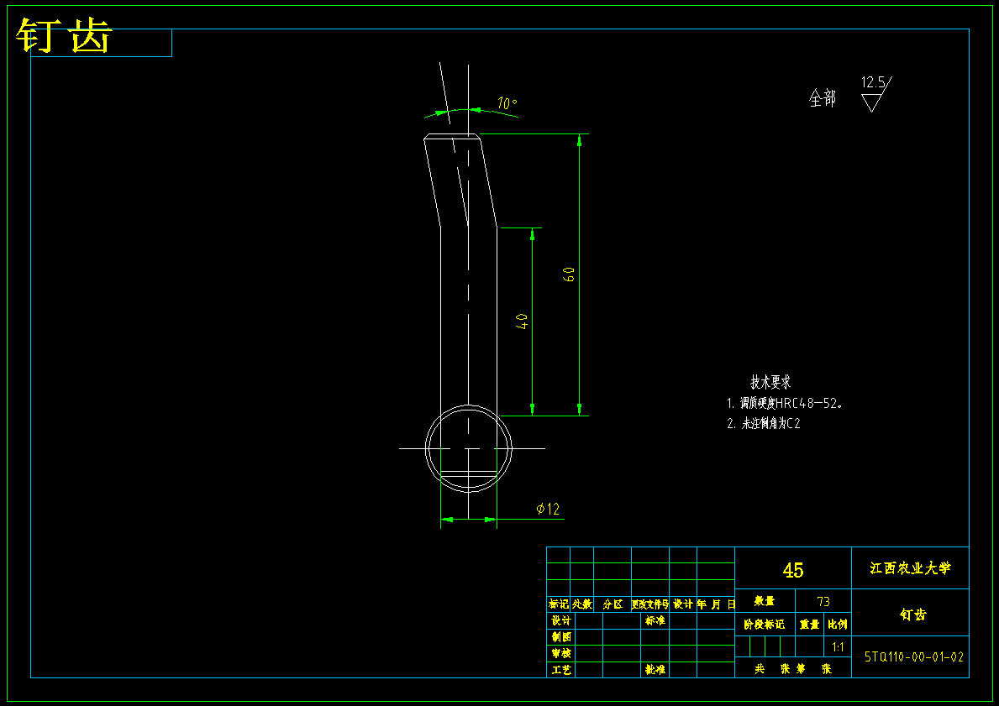This screenshot has width=999, height=706.
Task: Click the 技术要求 heading
Action: pos(770,382)
